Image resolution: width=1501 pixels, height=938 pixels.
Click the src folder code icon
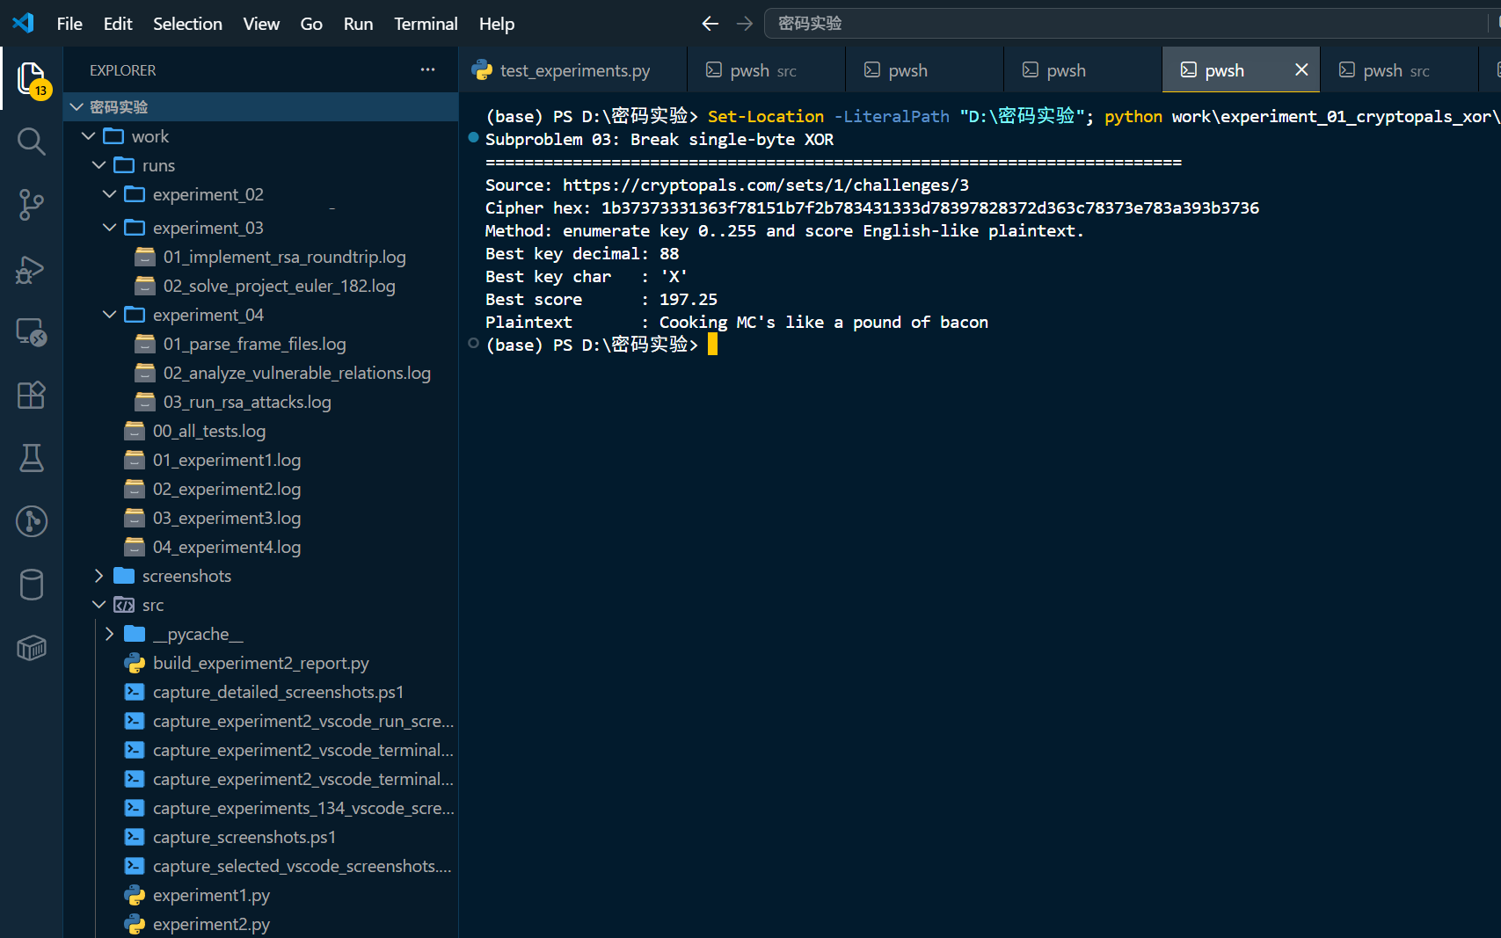124,605
